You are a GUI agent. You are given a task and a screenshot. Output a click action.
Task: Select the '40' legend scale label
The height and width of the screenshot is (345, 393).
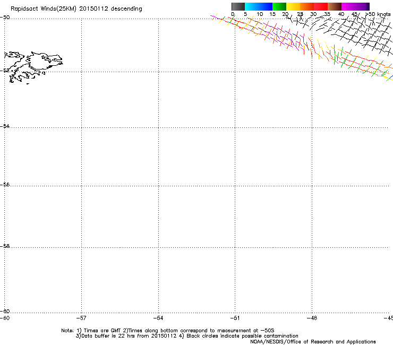click(x=341, y=14)
